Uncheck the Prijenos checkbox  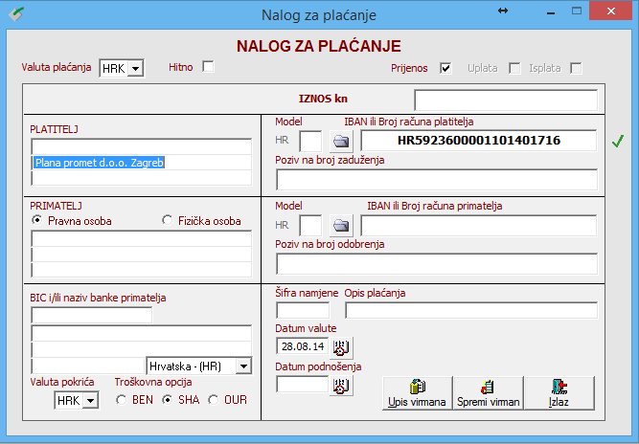point(445,68)
